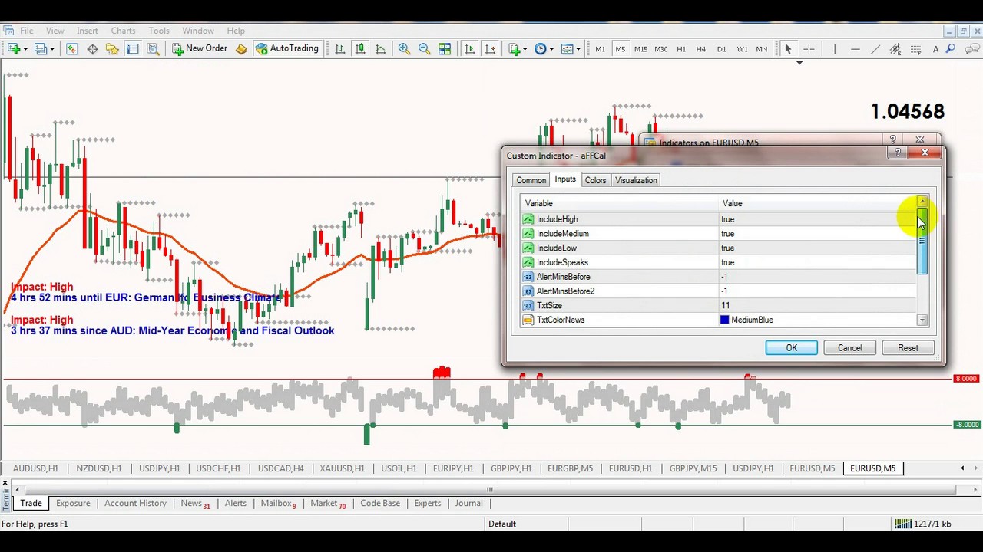Click Cancel in Custom Indicator dialog
Viewport: 983px width, 552px height.
click(x=849, y=348)
